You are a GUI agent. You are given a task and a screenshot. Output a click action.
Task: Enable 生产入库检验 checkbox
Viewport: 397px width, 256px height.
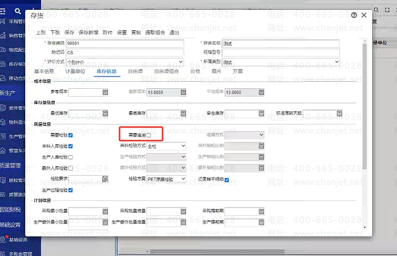pyautogui.click(x=71, y=157)
